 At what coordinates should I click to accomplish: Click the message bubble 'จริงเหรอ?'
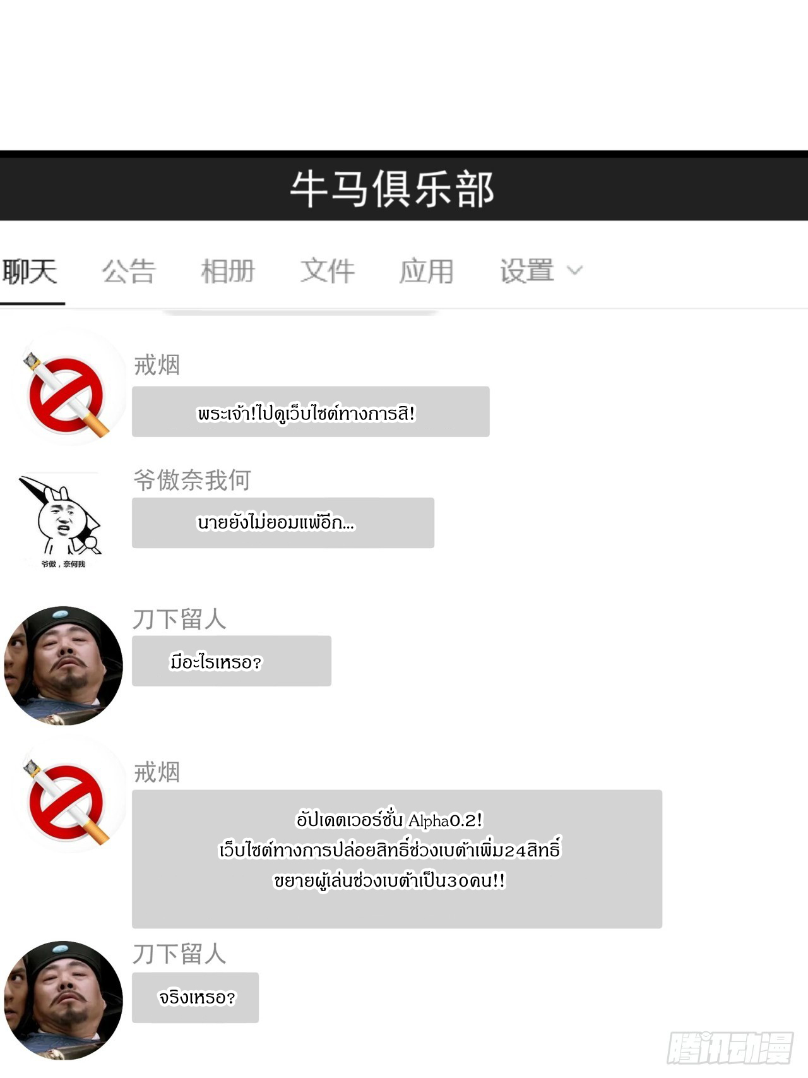(x=195, y=998)
